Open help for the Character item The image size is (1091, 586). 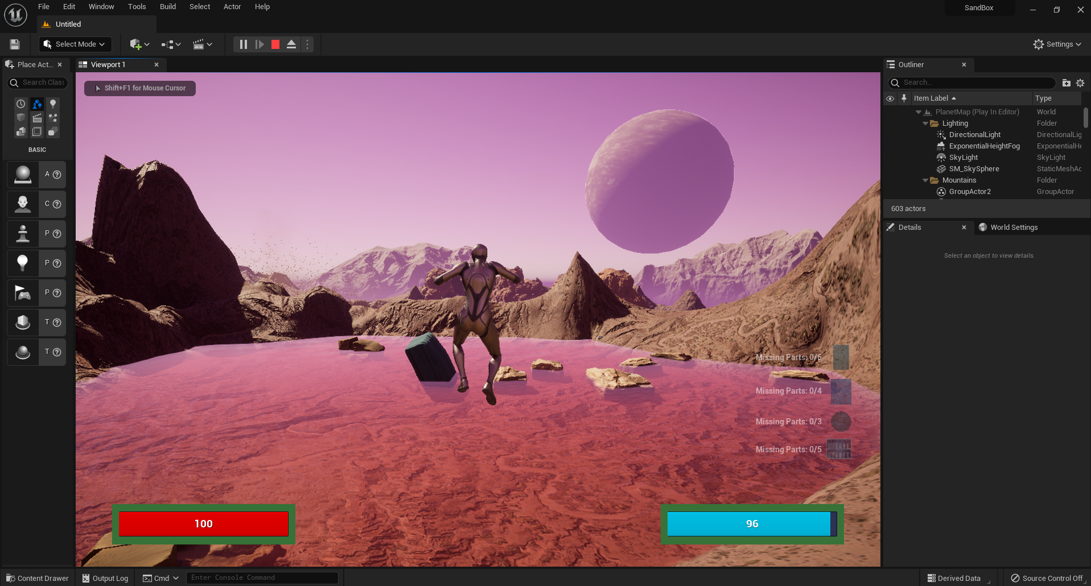tap(57, 204)
